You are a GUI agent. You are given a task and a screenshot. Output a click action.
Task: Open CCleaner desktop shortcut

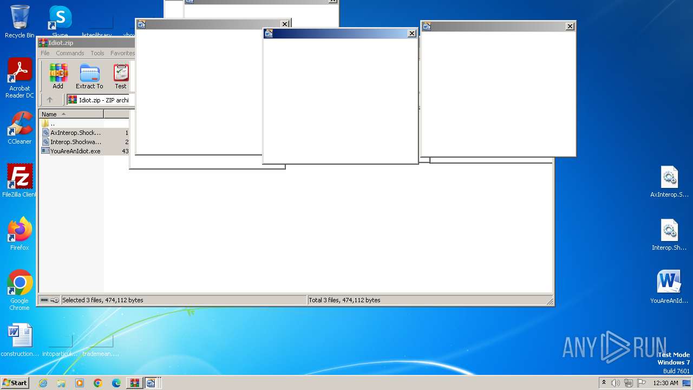tap(19, 127)
